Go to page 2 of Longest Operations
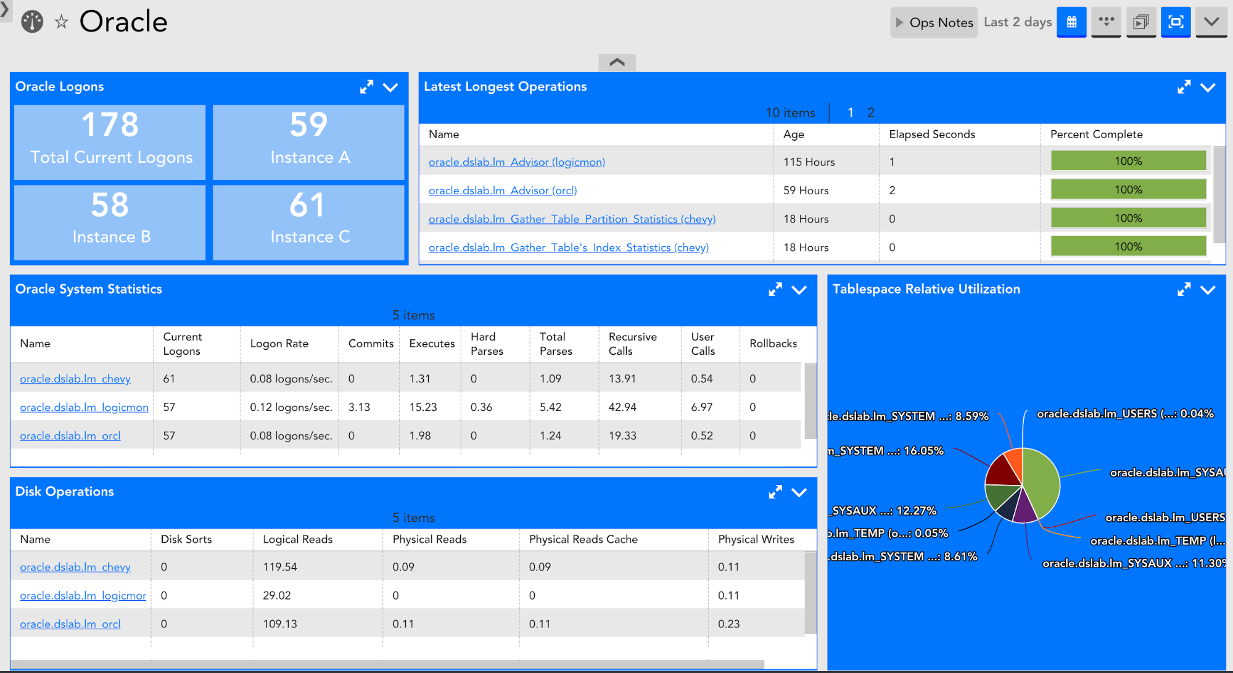The height and width of the screenshot is (673, 1233). pos(871,112)
